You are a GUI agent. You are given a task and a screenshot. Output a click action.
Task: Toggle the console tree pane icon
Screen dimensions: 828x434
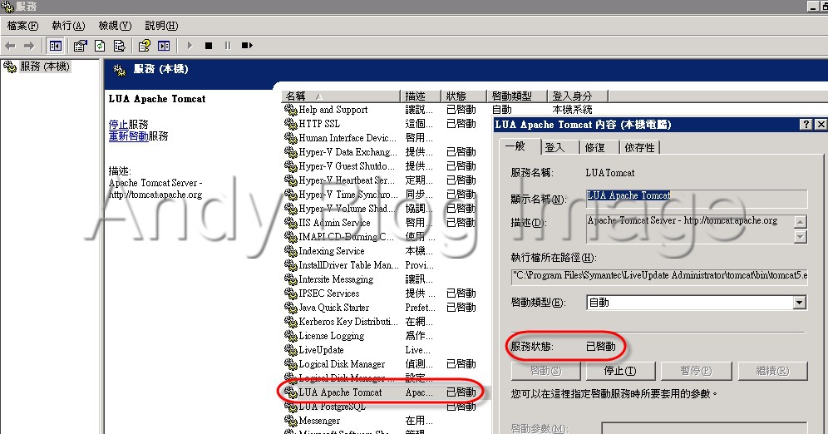pos(56,46)
